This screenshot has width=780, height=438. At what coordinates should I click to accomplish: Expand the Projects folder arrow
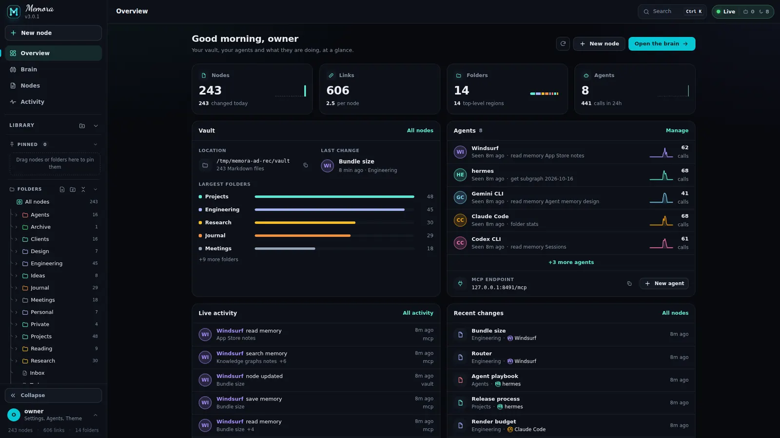click(17, 336)
